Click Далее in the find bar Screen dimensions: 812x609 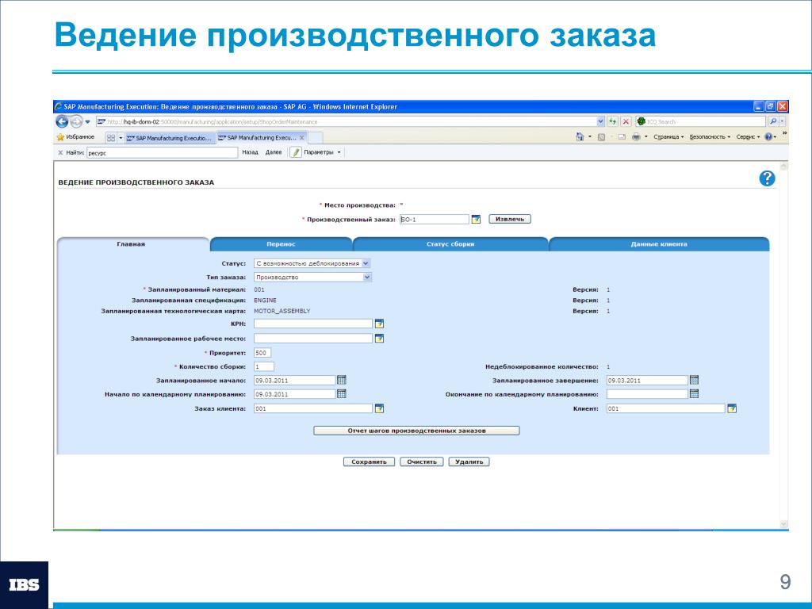click(274, 152)
